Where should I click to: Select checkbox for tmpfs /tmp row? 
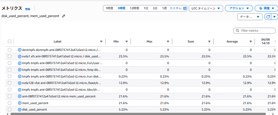point(10,70)
